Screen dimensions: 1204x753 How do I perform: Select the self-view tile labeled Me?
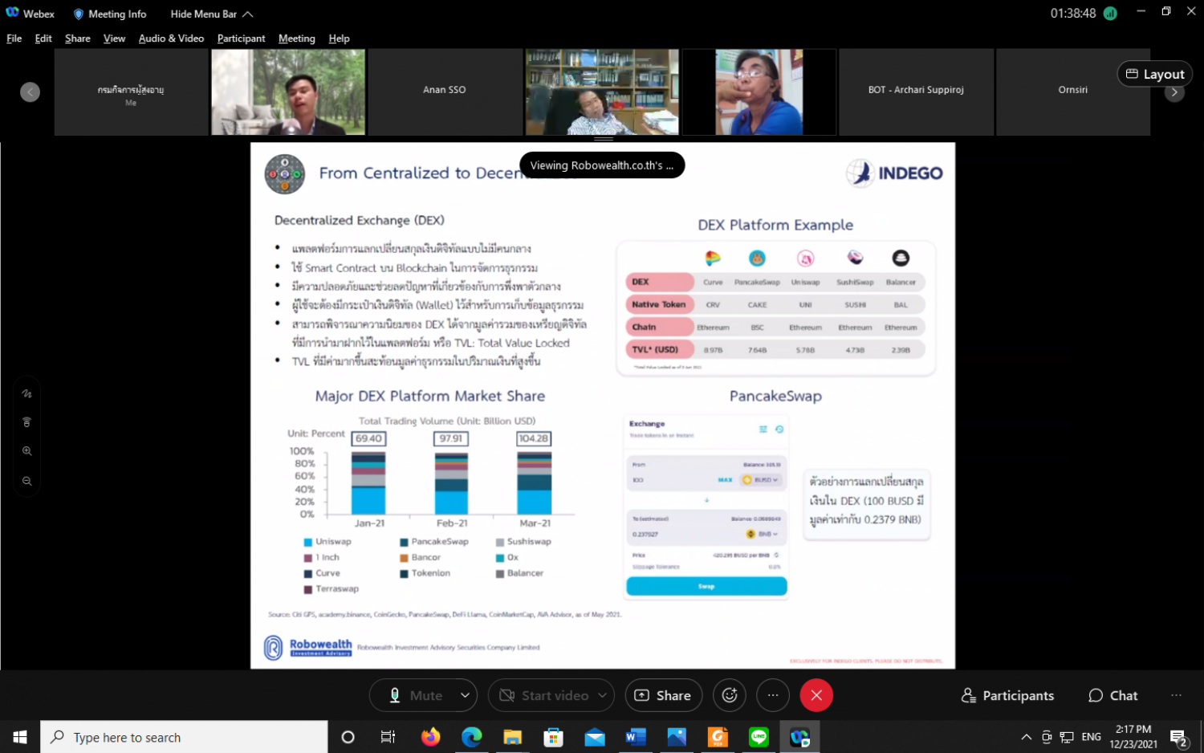point(131,92)
